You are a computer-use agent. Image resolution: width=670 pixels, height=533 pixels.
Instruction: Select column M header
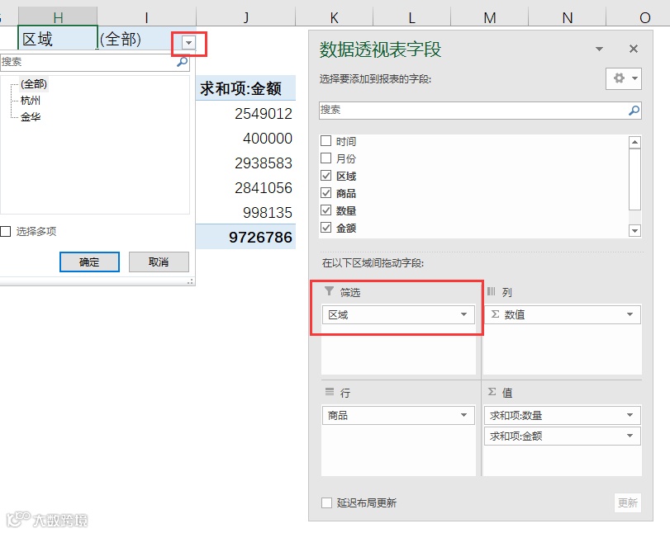[x=490, y=17]
